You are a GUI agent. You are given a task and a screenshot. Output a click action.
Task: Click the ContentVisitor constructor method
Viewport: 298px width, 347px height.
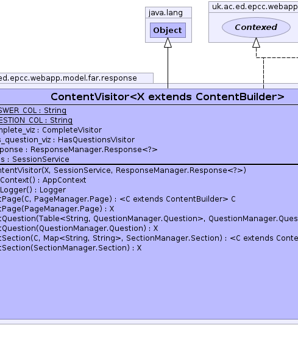coord(123,170)
